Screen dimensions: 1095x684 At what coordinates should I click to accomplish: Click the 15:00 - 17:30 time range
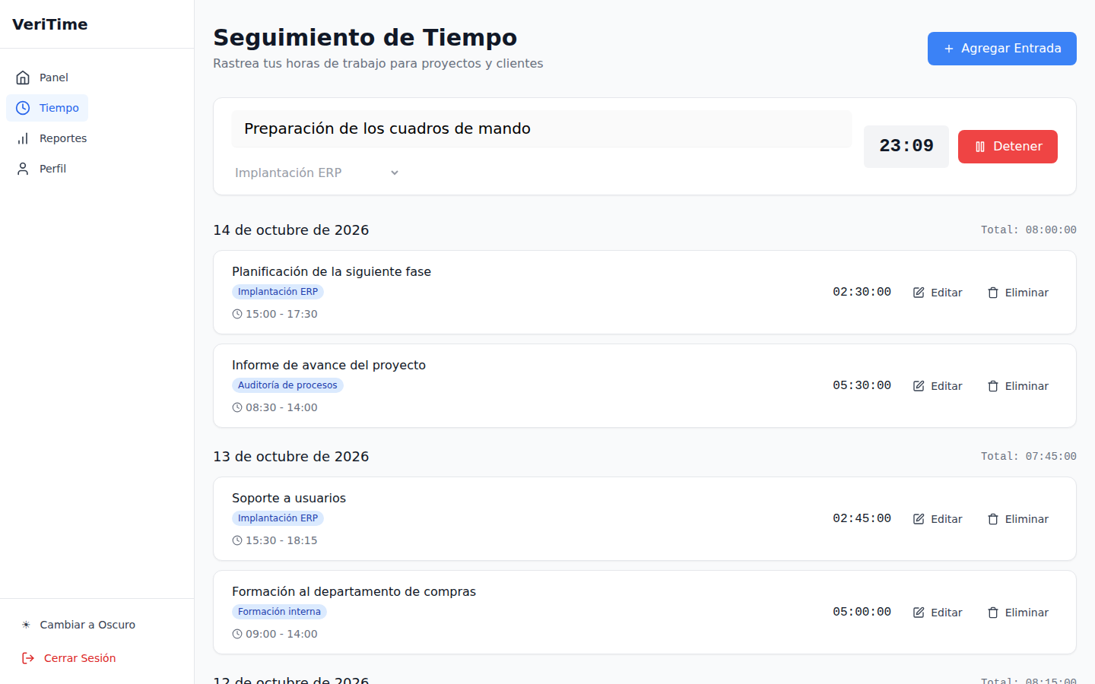[281, 314]
